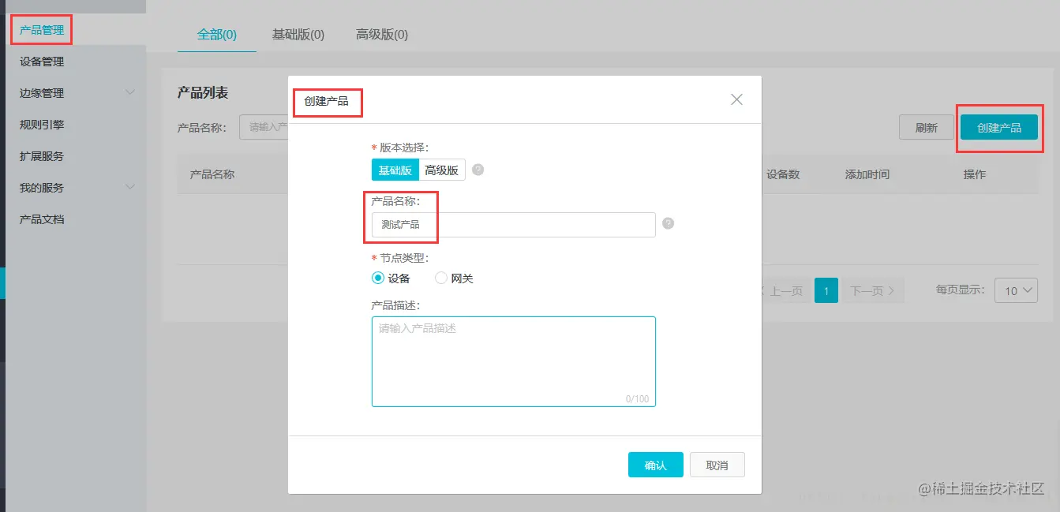Switch to 全部(0) tab

217,35
